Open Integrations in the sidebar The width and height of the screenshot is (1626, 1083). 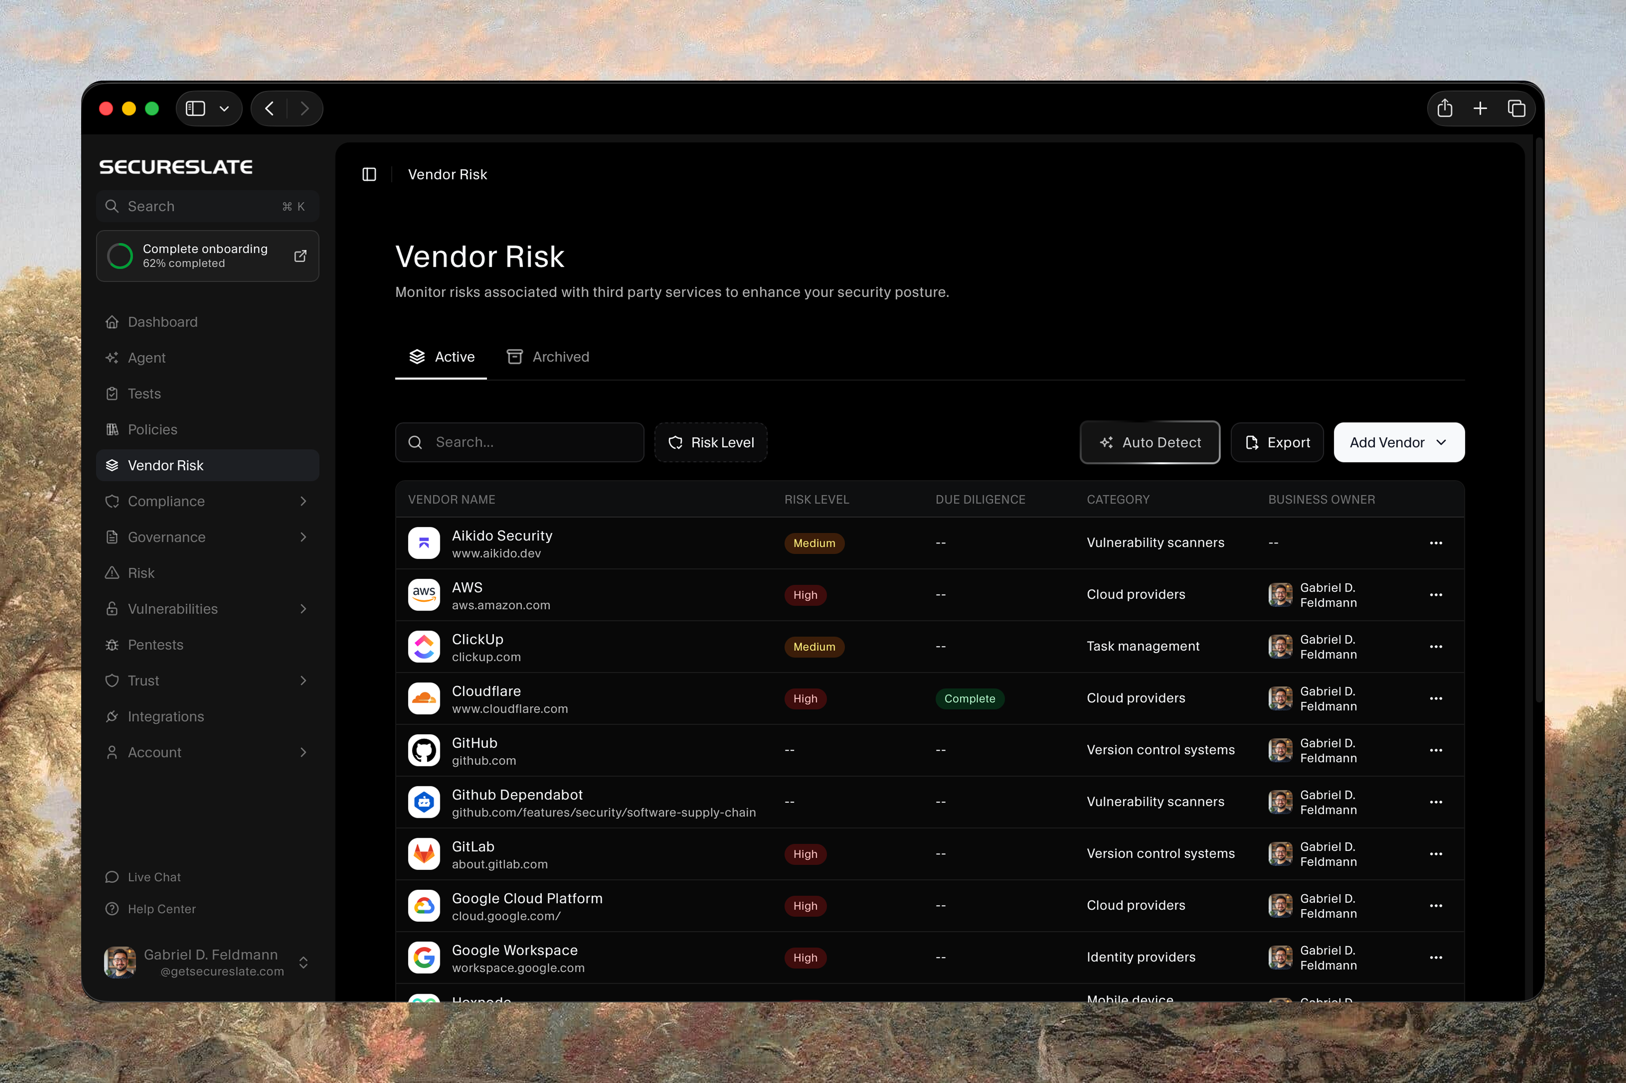pyautogui.click(x=208, y=716)
